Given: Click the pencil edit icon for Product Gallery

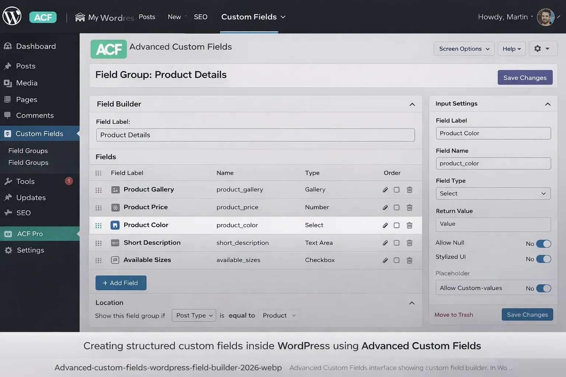Looking at the screenshot, I should point(385,190).
